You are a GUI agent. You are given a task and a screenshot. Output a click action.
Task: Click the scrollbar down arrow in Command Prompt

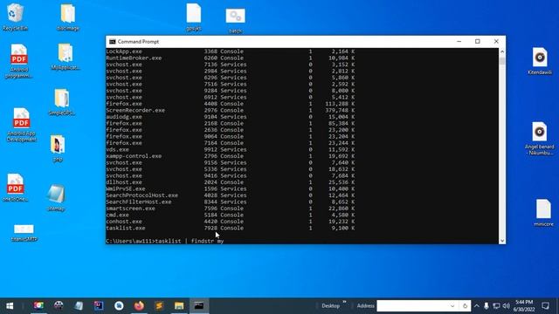coord(502,241)
